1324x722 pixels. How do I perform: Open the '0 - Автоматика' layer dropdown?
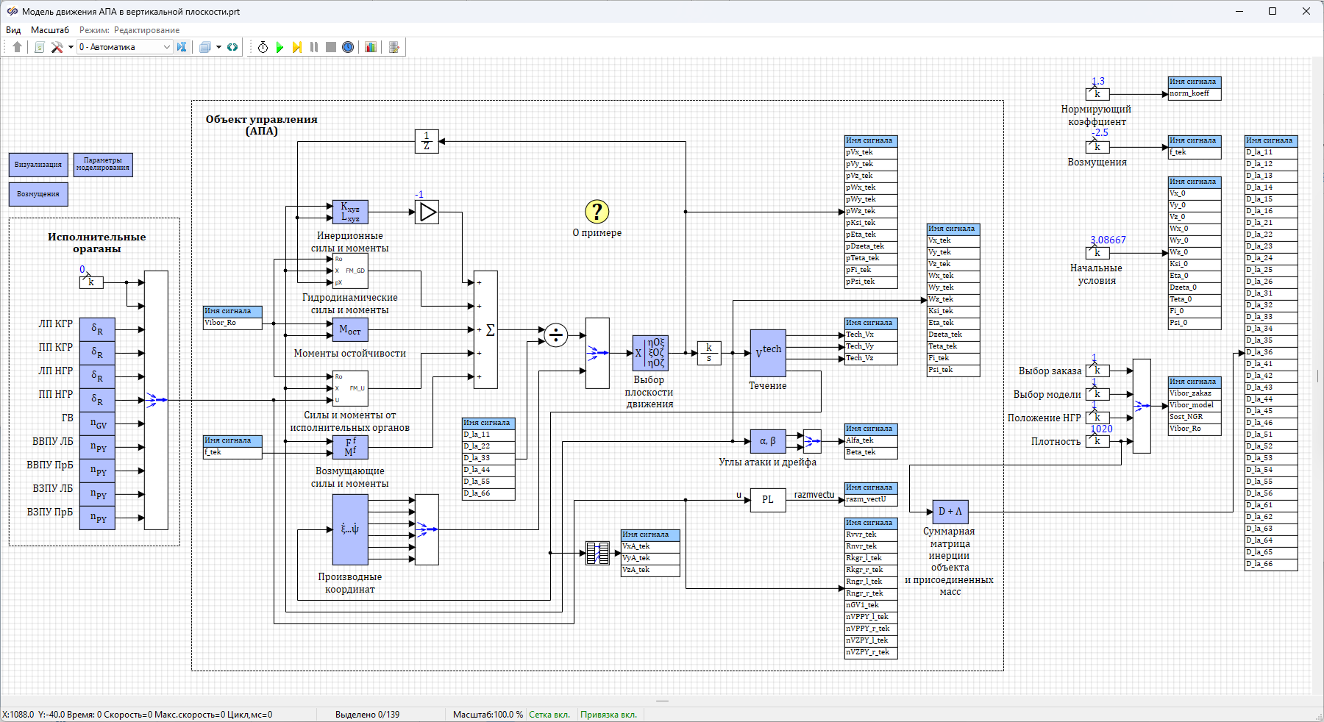tap(124, 47)
